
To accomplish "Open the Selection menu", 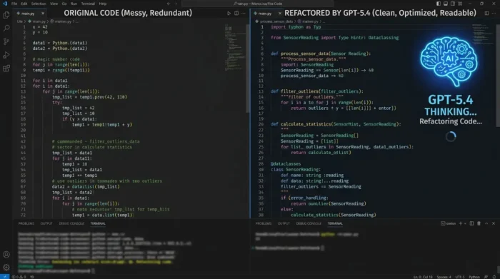I will click(39, 4).
